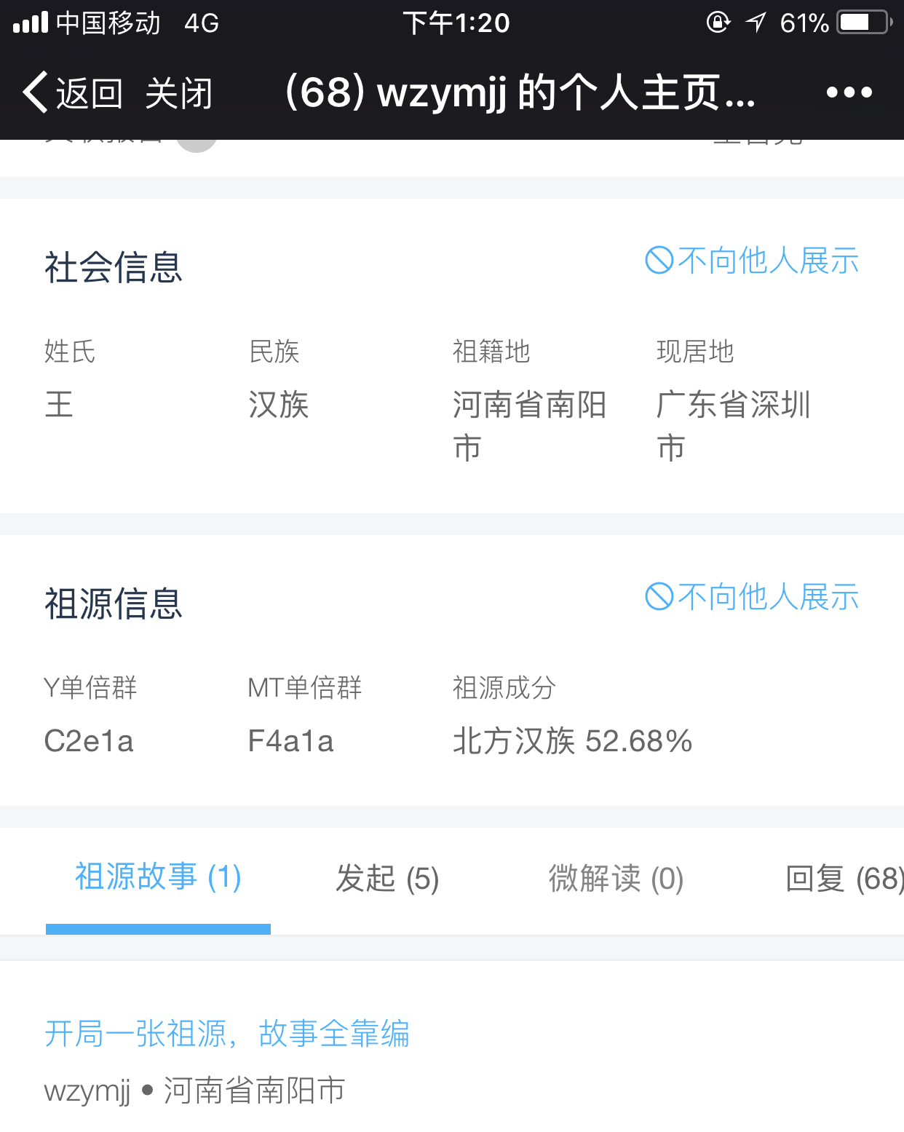Toggle 不向他人展示 for 社会信息
The width and height of the screenshot is (904, 1132).
tap(767, 261)
